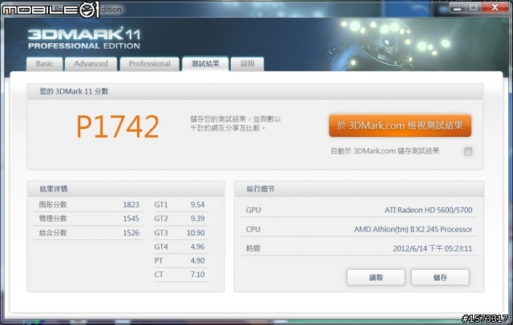Select the 图形分數 value 1823
513x325 pixels.
pos(131,205)
